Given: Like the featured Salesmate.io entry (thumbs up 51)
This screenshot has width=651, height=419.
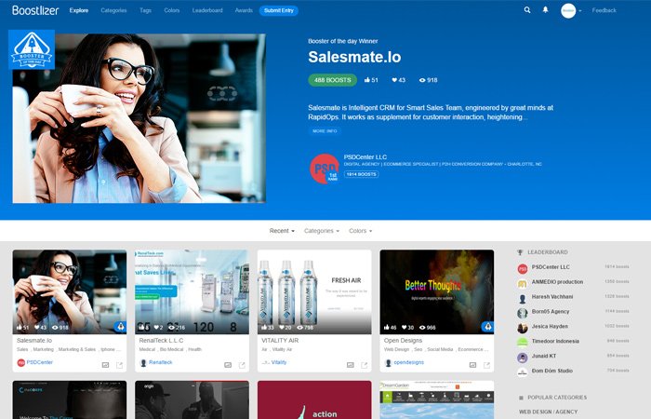Looking at the screenshot, I should [x=371, y=80].
